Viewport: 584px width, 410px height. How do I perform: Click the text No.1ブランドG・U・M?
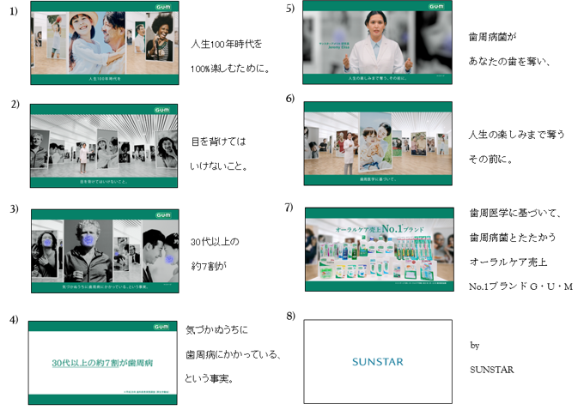point(520,286)
